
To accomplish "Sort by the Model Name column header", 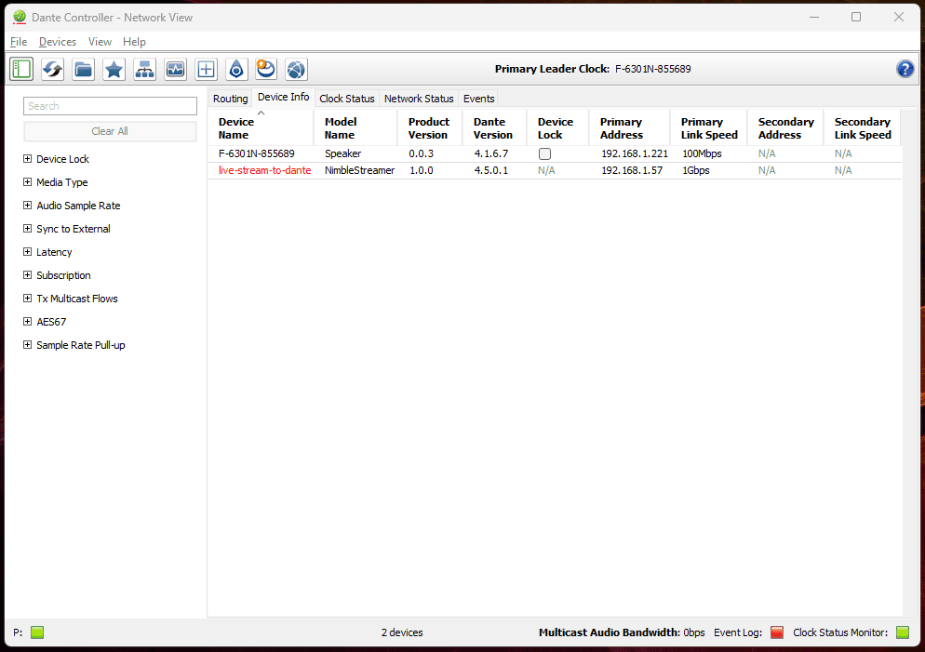I will tap(355, 128).
